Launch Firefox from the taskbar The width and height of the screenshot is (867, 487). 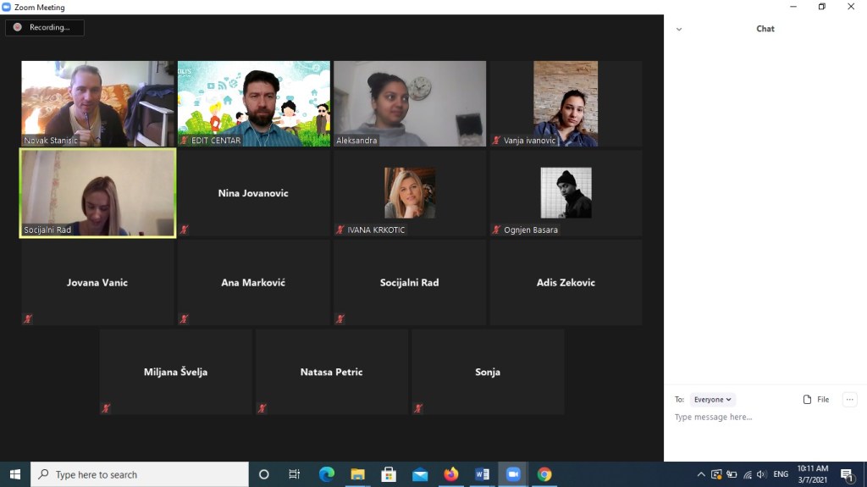451,474
